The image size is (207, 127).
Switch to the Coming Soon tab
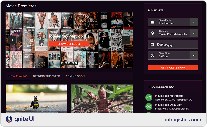coord(75,76)
